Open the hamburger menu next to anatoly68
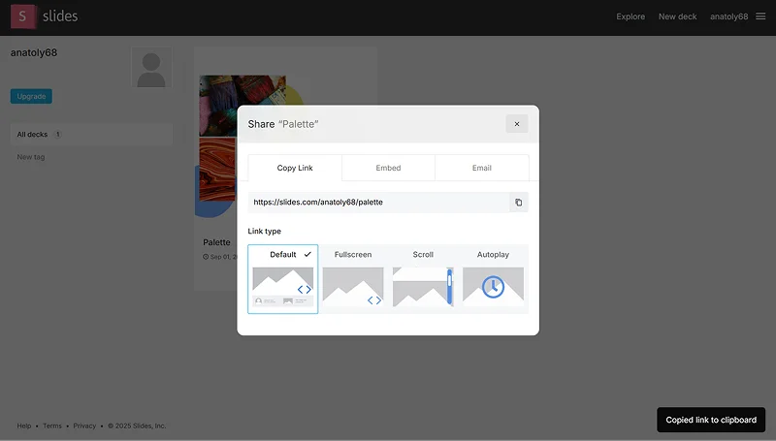Screen dimensions: 776x441 (x=759, y=16)
